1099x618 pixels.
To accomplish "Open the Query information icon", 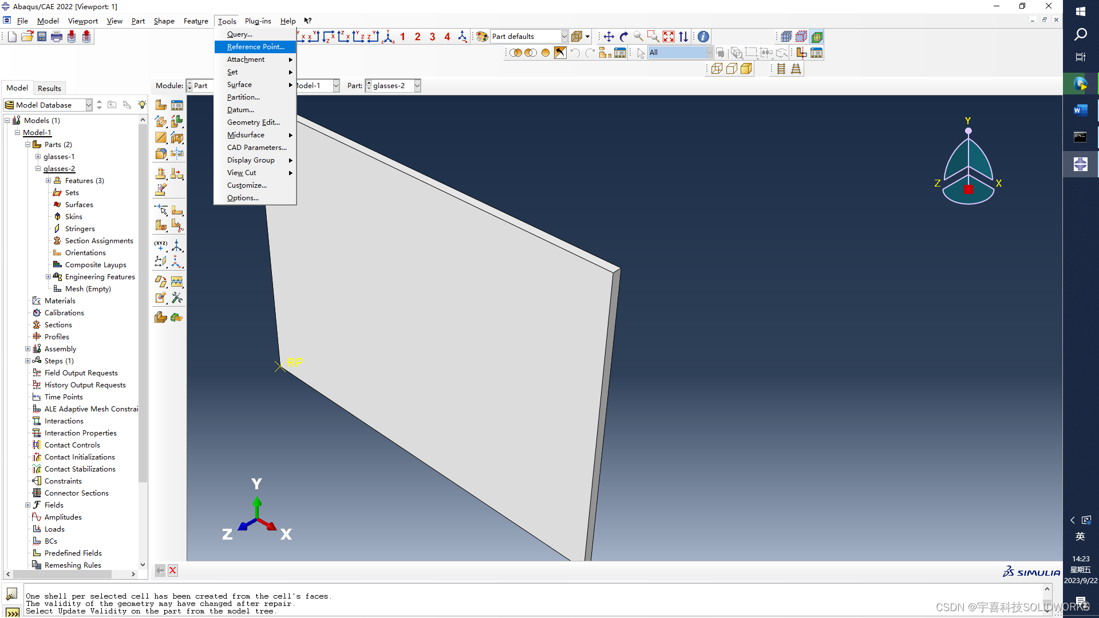I will coord(703,37).
